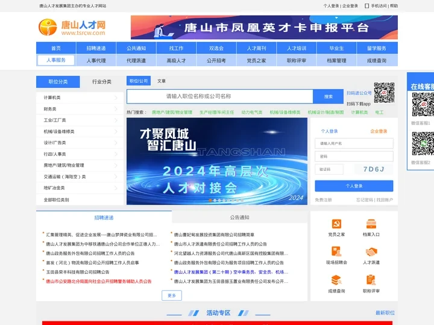Click the 微信客服2 QR code
The image size is (434, 325).
(423, 144)
